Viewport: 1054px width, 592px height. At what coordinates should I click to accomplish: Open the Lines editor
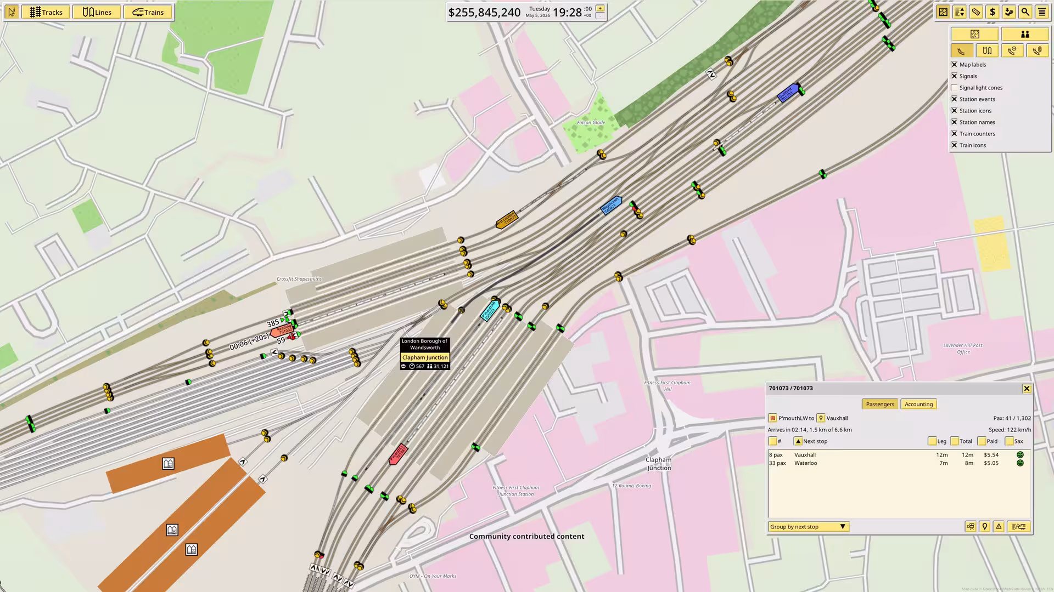coord(97,12)
